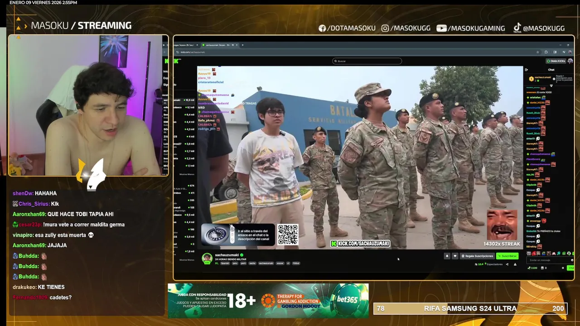Click the QR code in the stream overlay
580x326 pixels.
pos(288,235)
